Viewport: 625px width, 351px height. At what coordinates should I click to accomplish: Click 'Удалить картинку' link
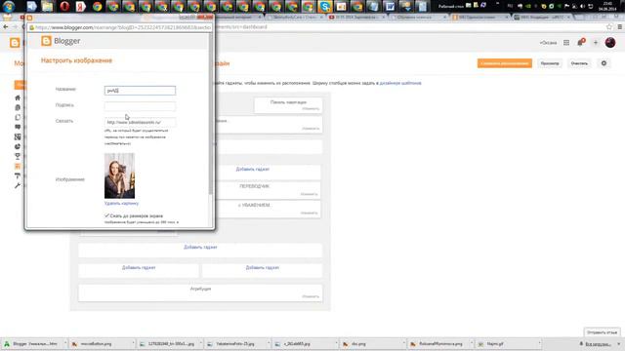[x=121, y=204]
